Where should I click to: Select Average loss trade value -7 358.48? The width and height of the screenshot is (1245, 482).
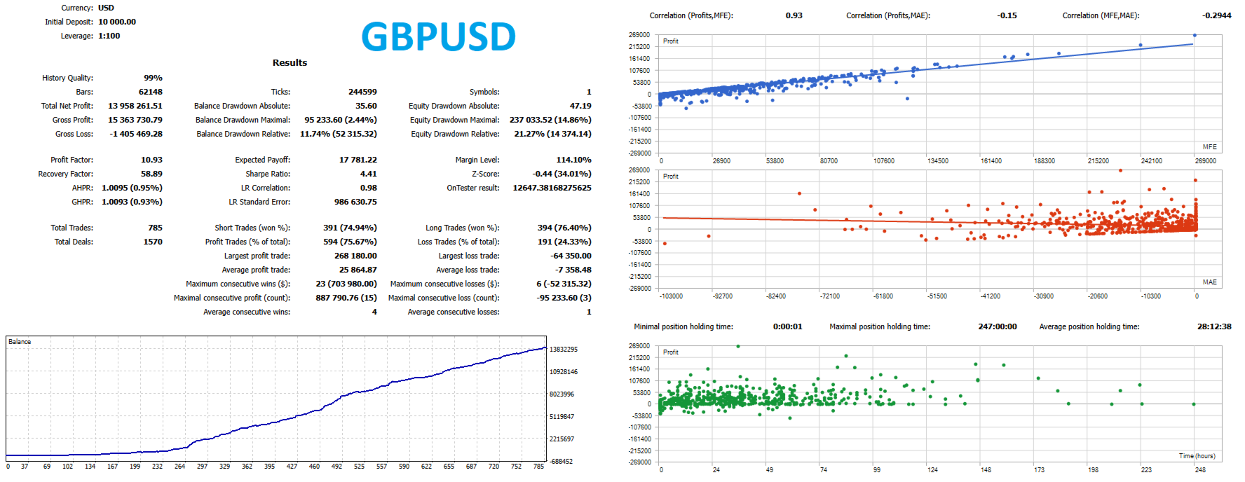tap(573, 270)
